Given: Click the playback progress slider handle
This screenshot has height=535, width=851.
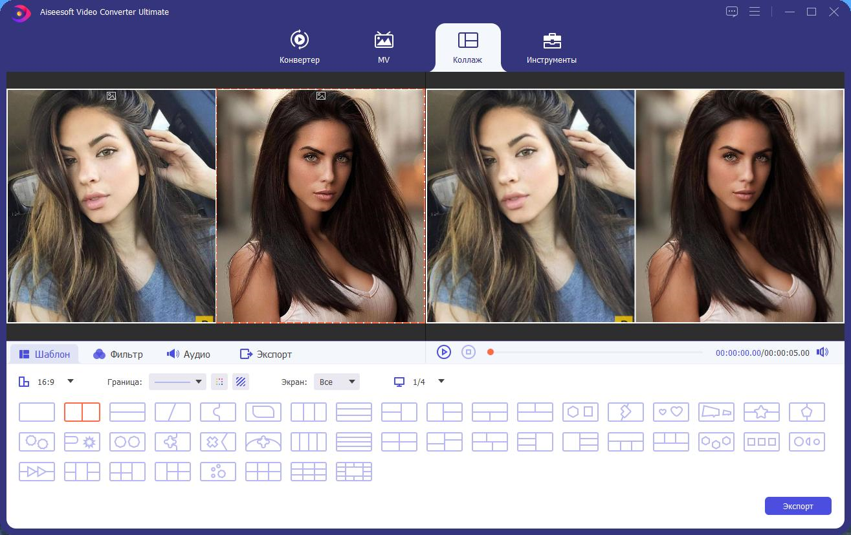Looking at the screenshot, I should pyautogui.click(x=491, y=353).
